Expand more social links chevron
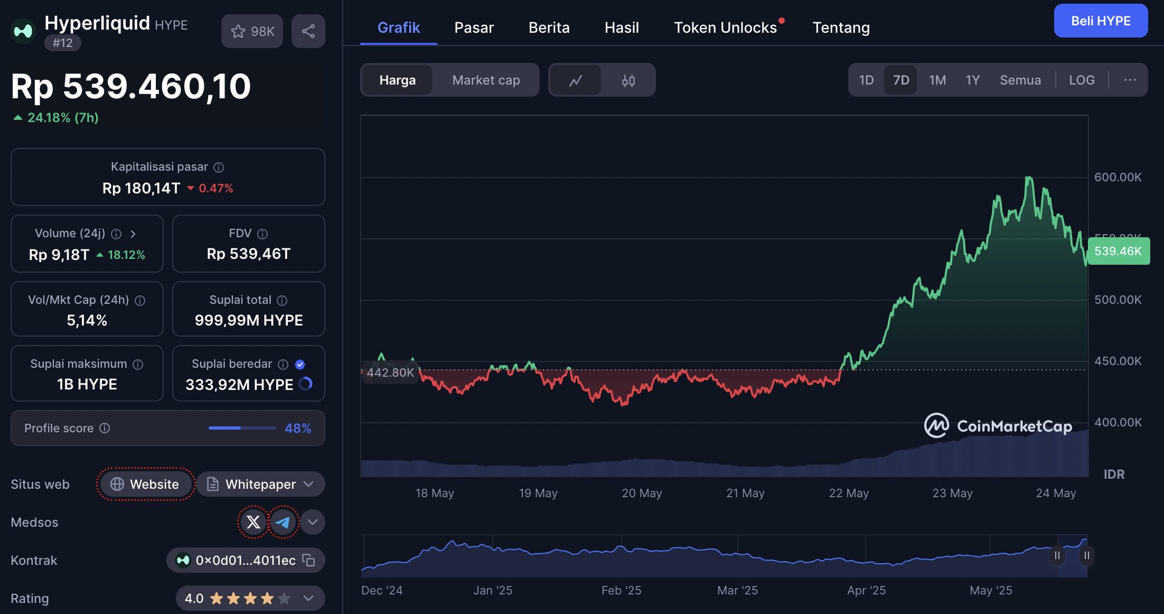The height and width of the screenshot is (614, 1164). click(x=313, y=522)
